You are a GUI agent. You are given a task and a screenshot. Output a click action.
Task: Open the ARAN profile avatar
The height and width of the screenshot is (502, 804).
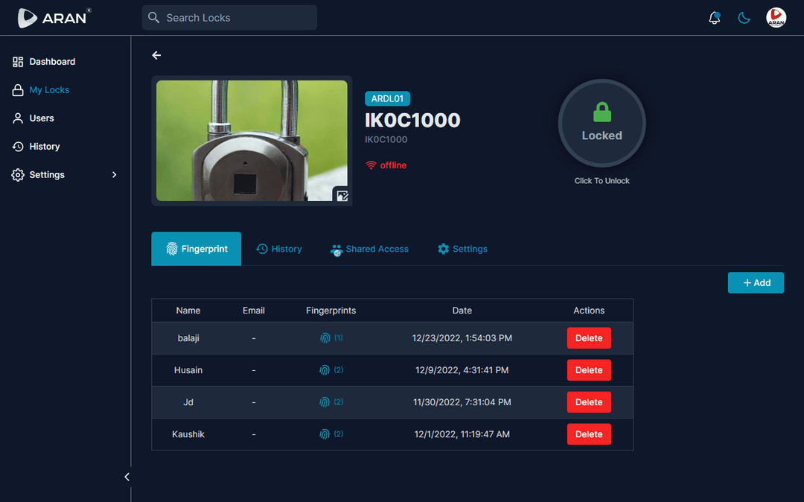(x=776, y=17)
